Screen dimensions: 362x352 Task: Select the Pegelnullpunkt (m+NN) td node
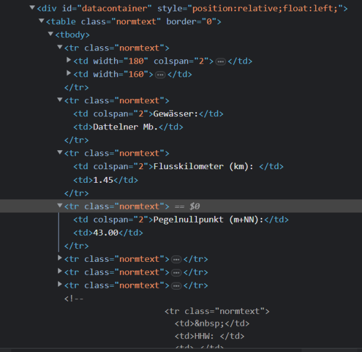[180, 220]
